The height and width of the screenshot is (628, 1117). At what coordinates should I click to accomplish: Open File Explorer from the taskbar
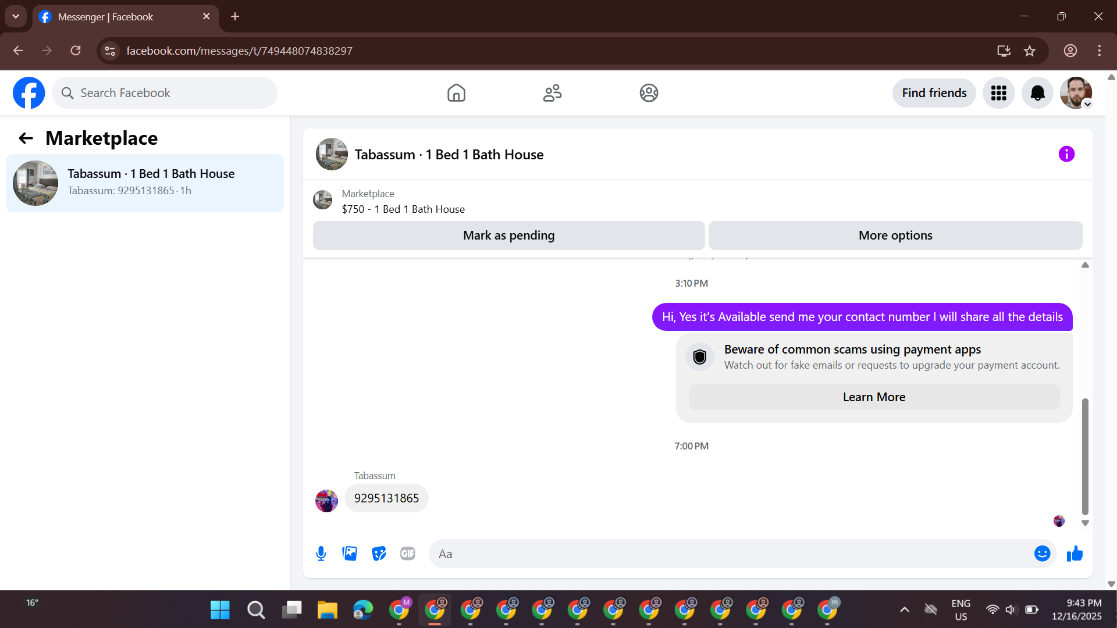pos(328,610)
